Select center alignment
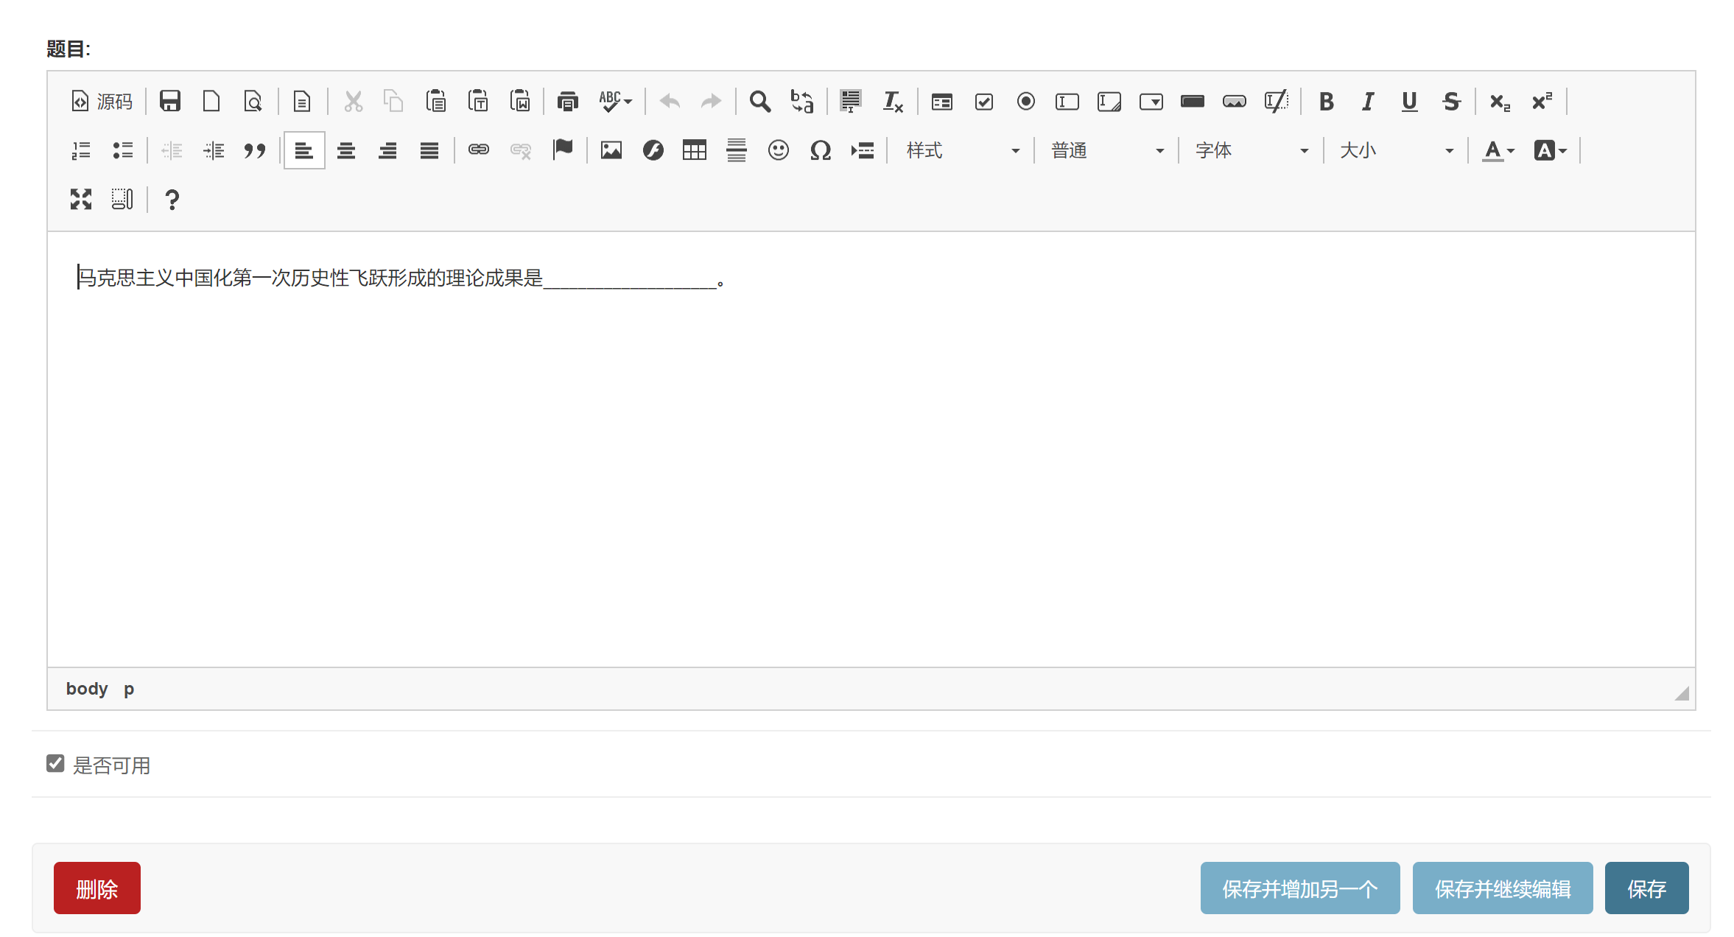 (346, 150)
